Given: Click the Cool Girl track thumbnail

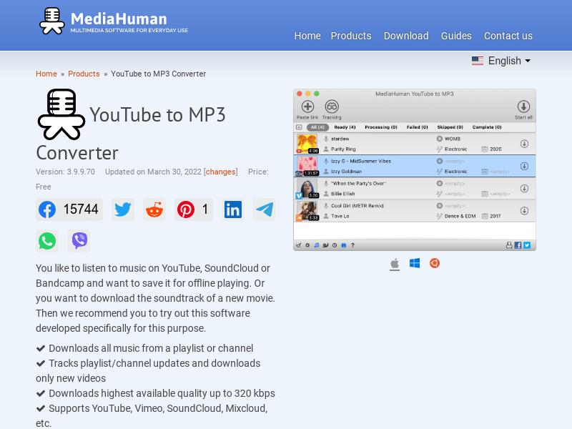Looking at the screenshot, I should [x=307, y=211].
